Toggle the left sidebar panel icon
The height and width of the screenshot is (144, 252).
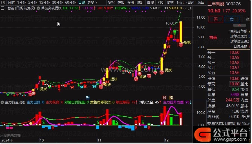pos(3,3)
